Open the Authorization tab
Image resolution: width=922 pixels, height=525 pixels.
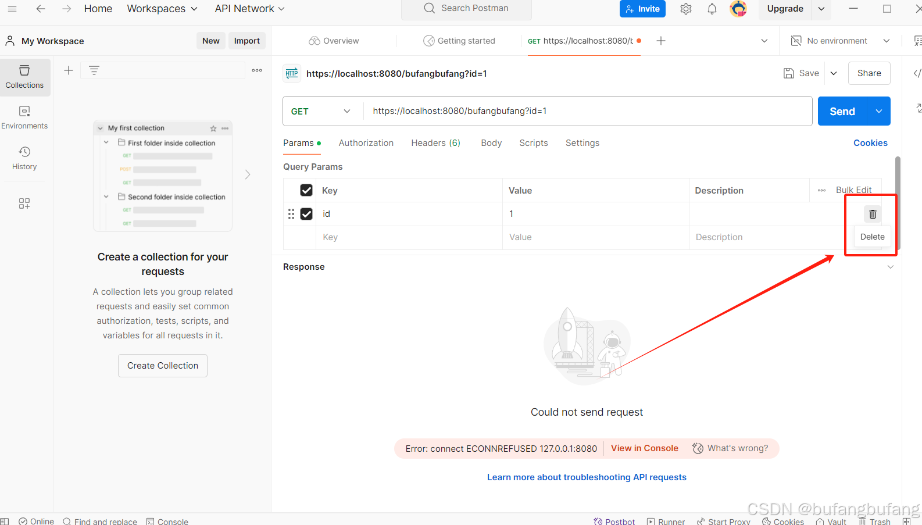[x=366, y=143]
